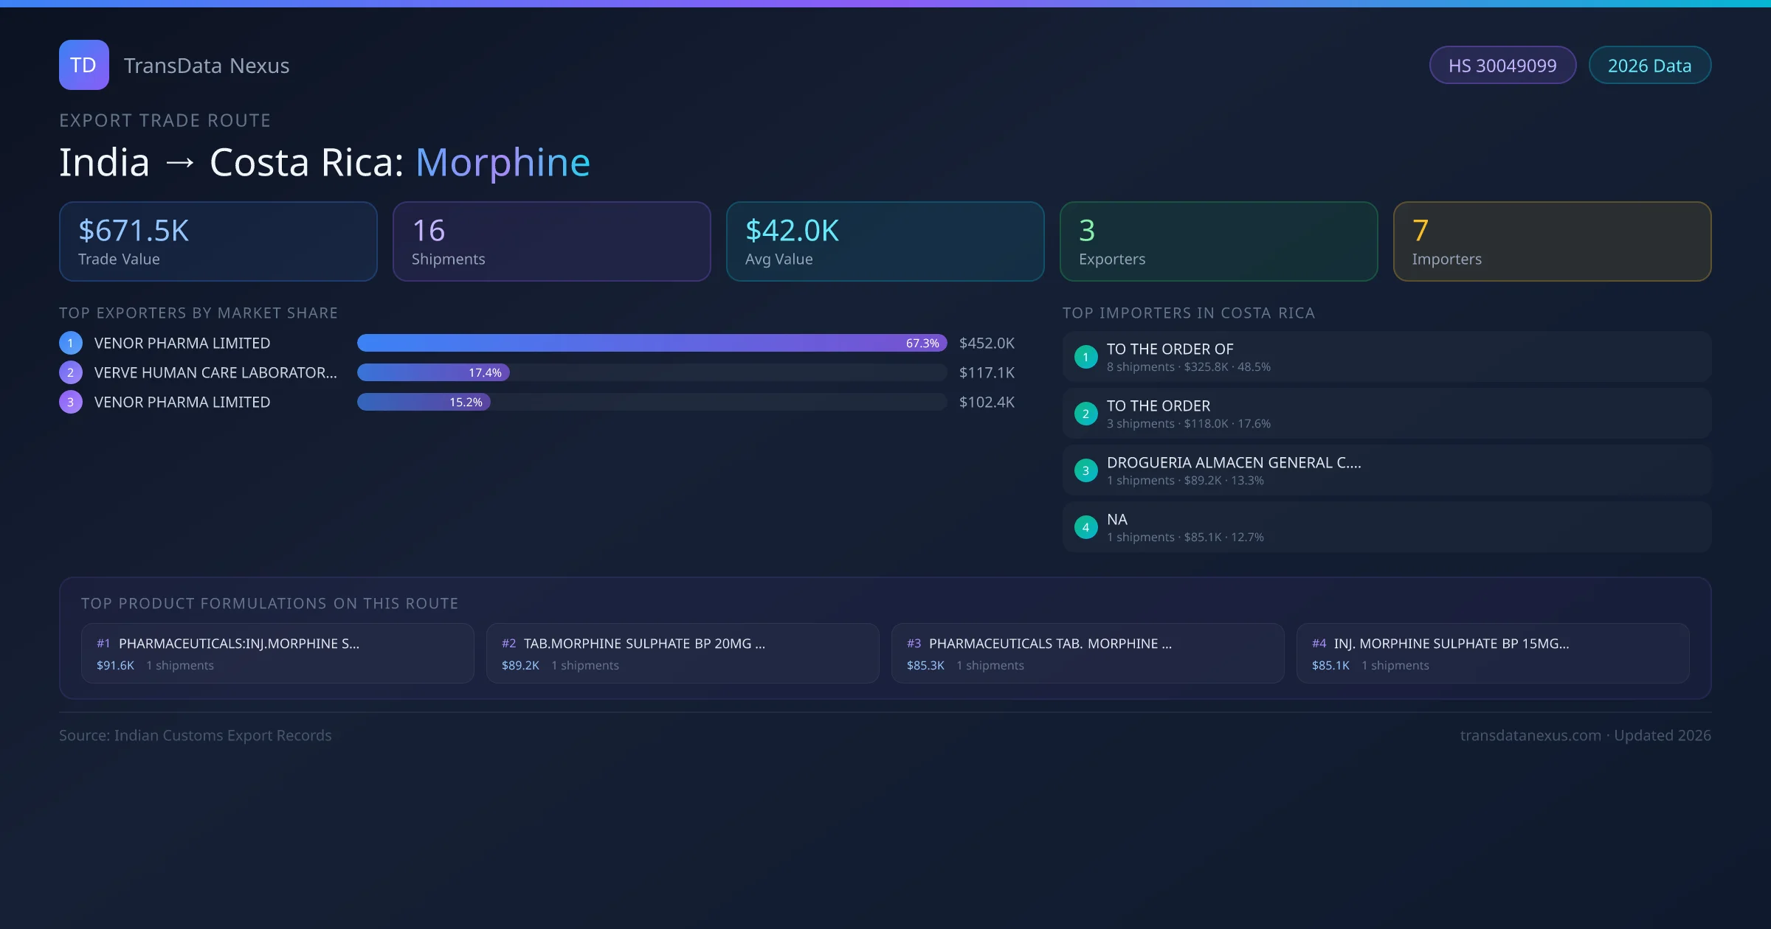Viewport: 1771px width, 929px height.
Task: Toggle the HS 30049099 filter pill
Action: pos(1502,65)
